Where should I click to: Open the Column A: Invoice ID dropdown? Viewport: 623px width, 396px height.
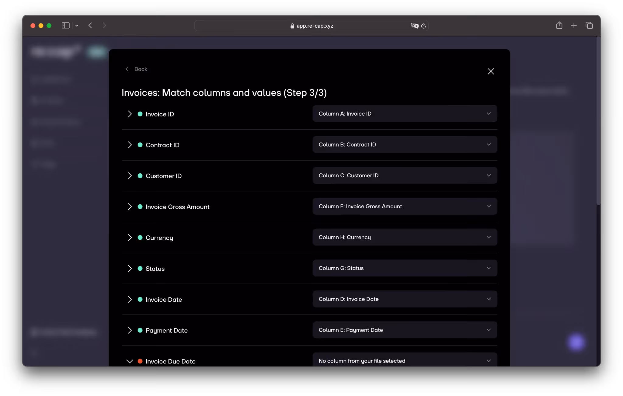click(405, 114)
